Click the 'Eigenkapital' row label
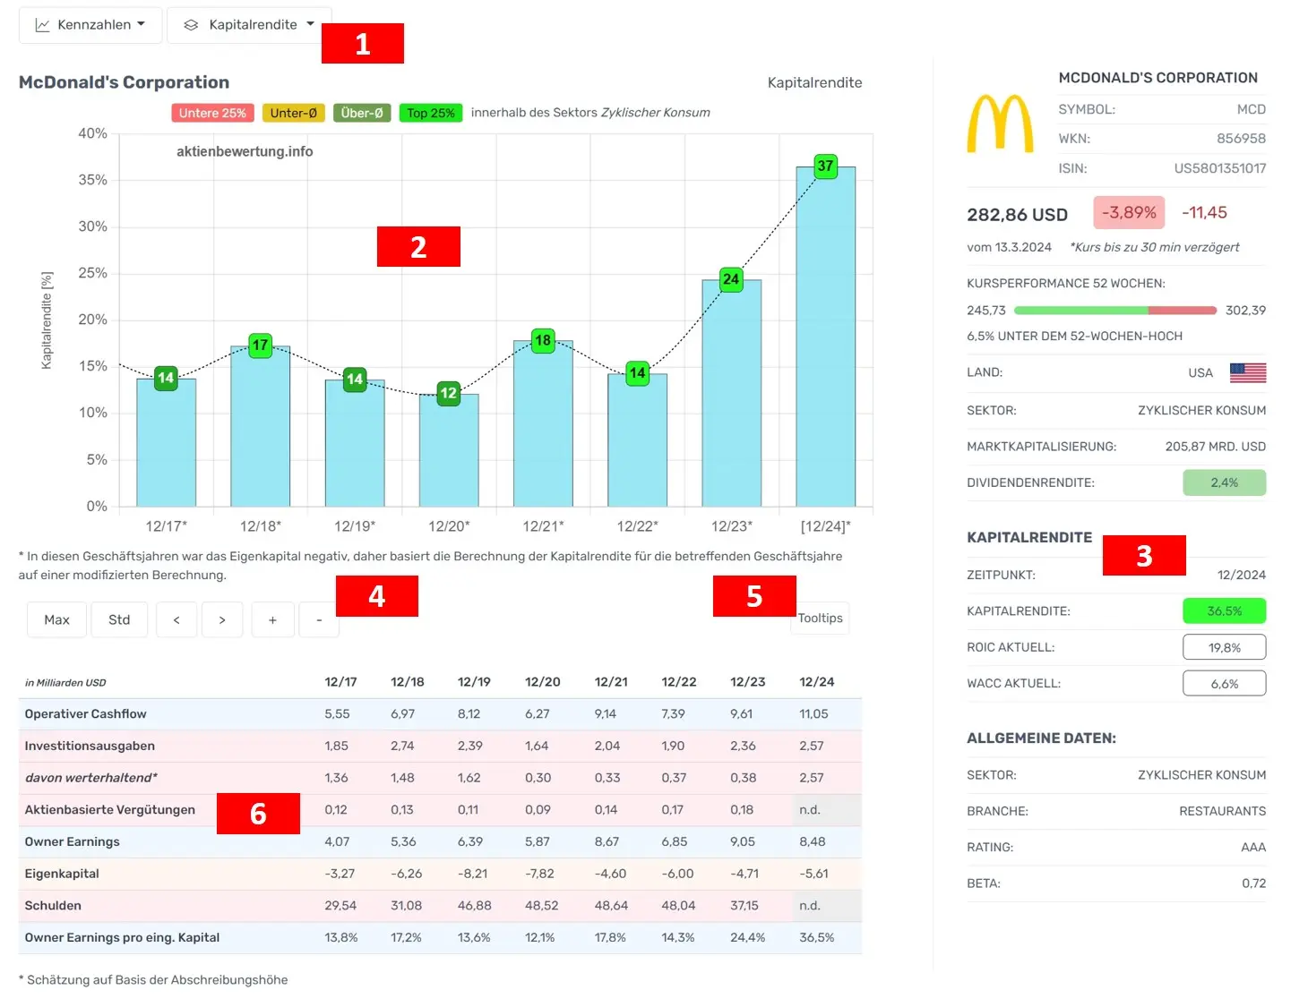The width and height of the screenshot is (1308, 1007). (x=62, y=874)
